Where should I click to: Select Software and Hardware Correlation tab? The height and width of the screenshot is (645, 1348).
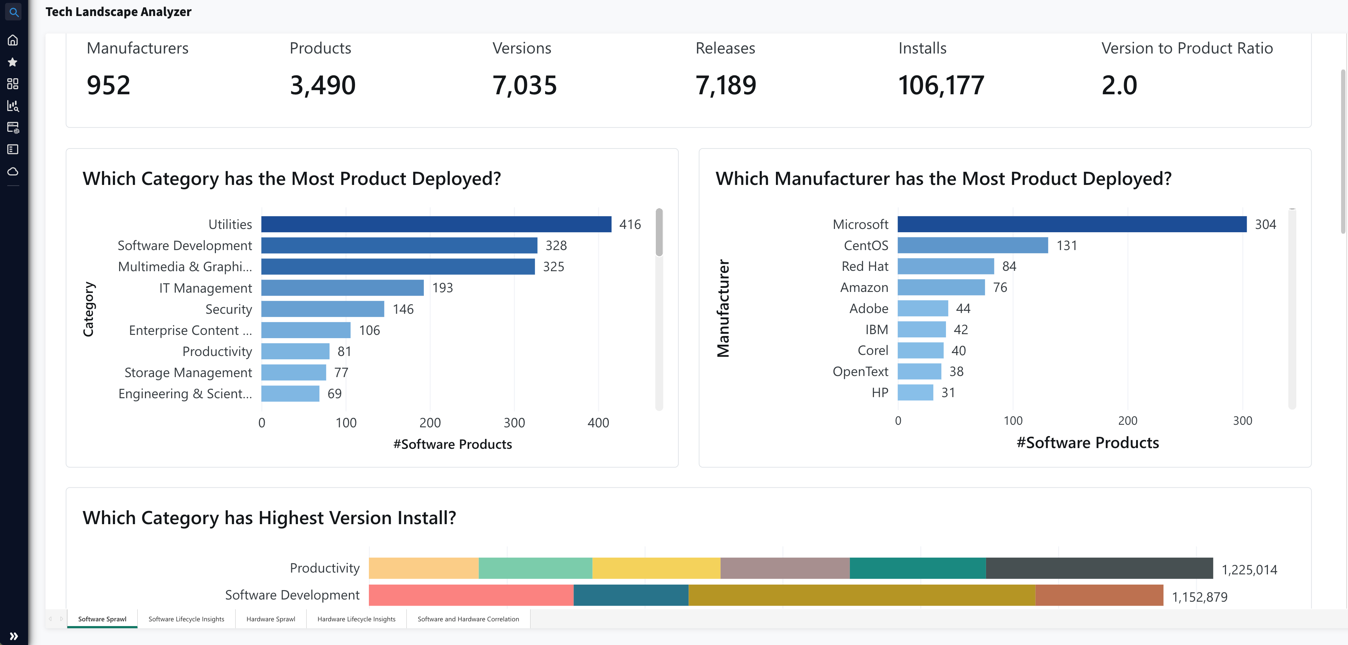[468, 619]
